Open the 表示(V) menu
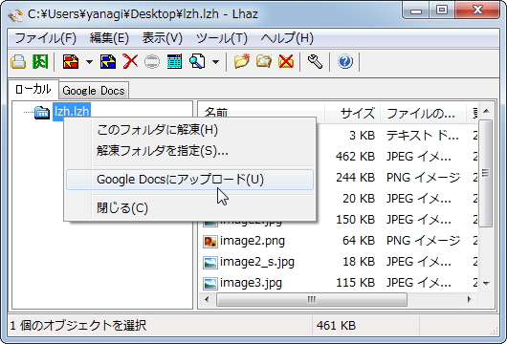The height and width of the screenshot is (344, 507). click(163, 38)
